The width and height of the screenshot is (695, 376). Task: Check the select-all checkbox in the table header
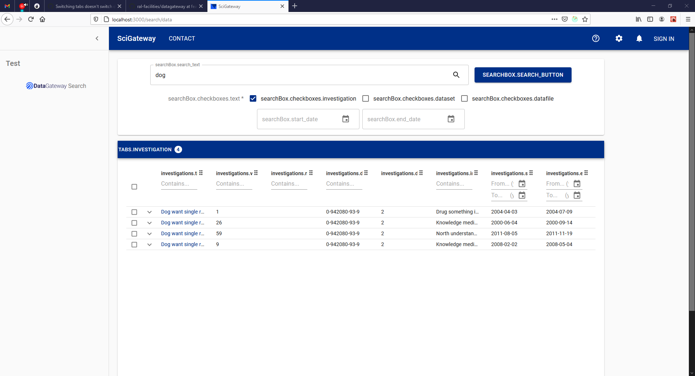(x=134, y=187)
